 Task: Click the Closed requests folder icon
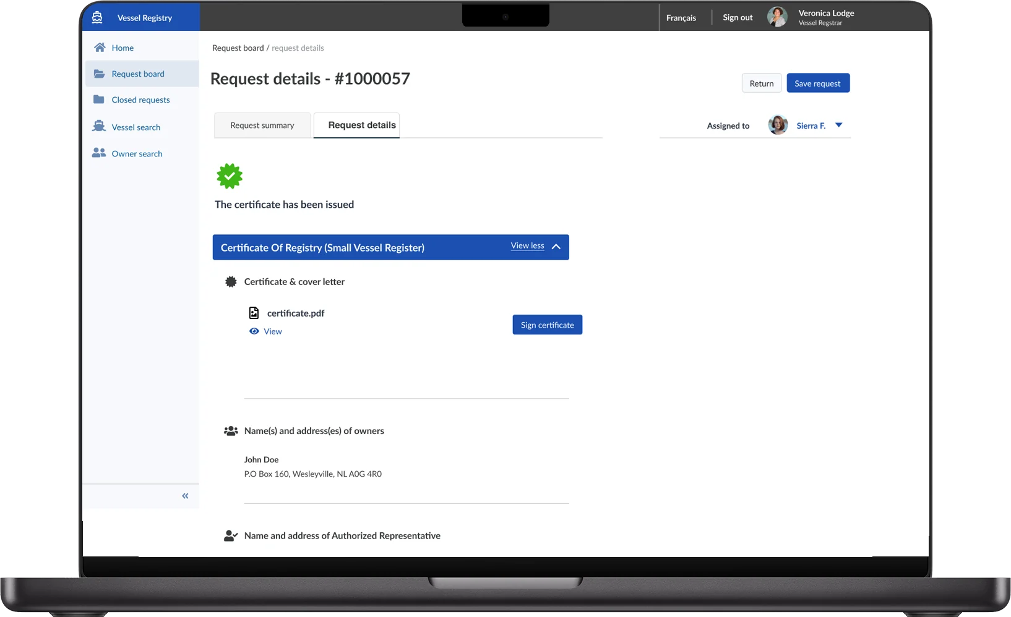[98, 100]
